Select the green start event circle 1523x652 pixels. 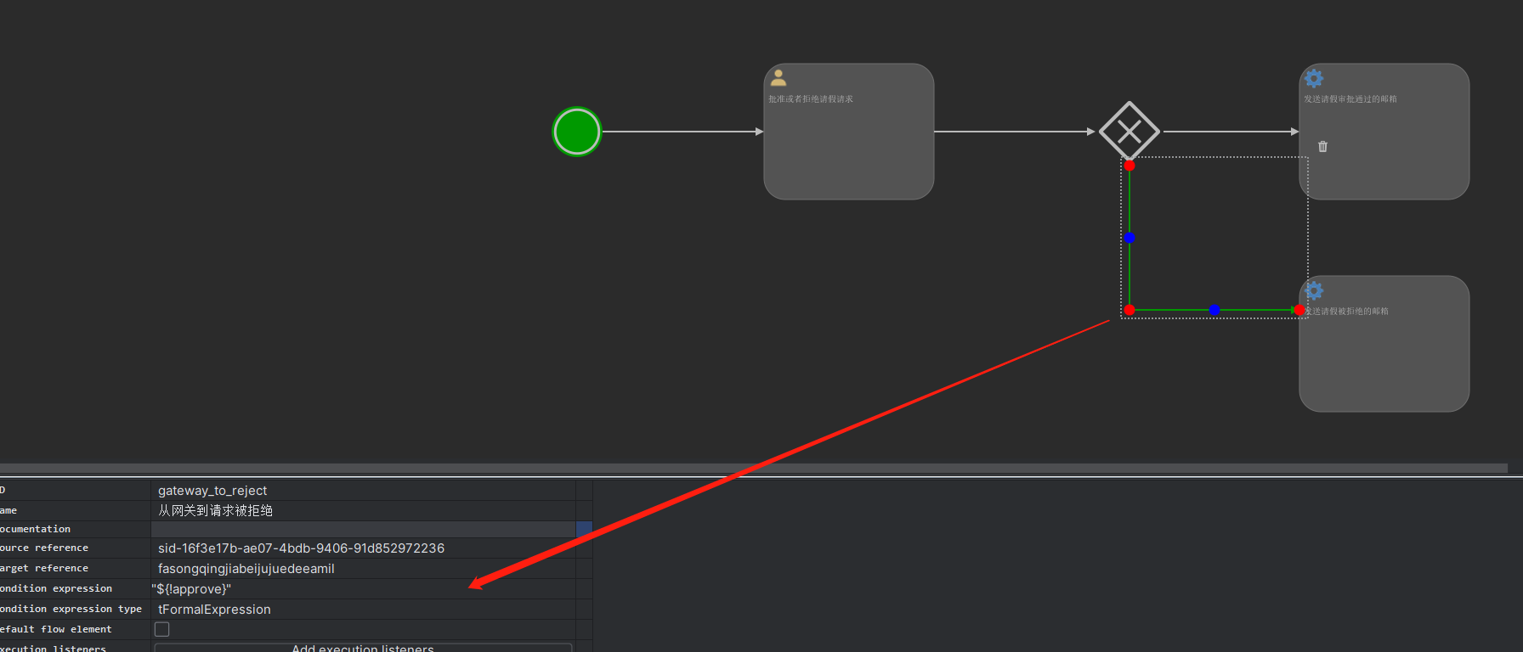(x=577, y=132)
